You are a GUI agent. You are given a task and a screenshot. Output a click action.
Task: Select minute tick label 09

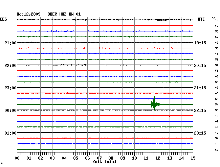coord(123,158)
